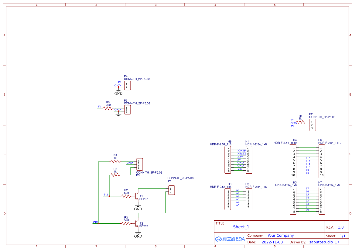Click the P1 two-pin connector body

[172, 190]
